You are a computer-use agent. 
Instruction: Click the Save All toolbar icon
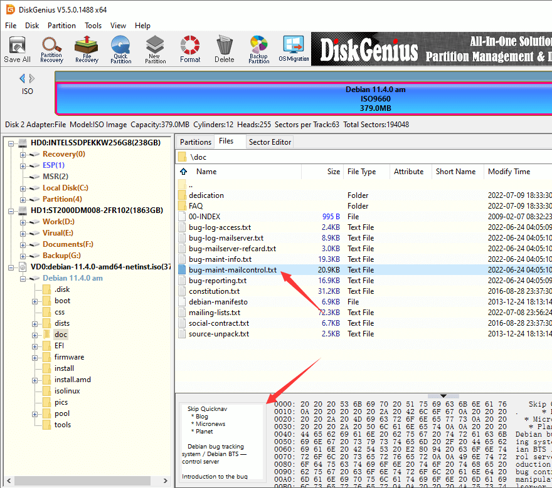(x=17, y=49)
